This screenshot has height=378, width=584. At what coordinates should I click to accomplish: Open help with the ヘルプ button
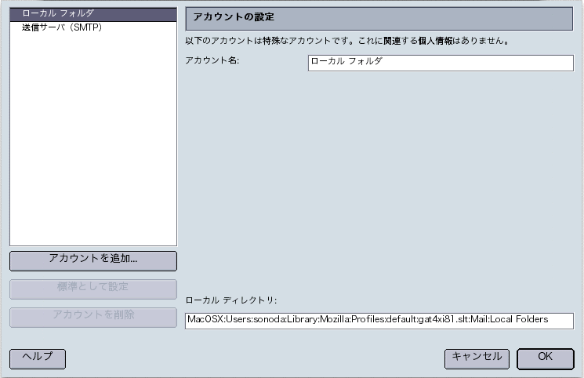click(x=38, y=358)
